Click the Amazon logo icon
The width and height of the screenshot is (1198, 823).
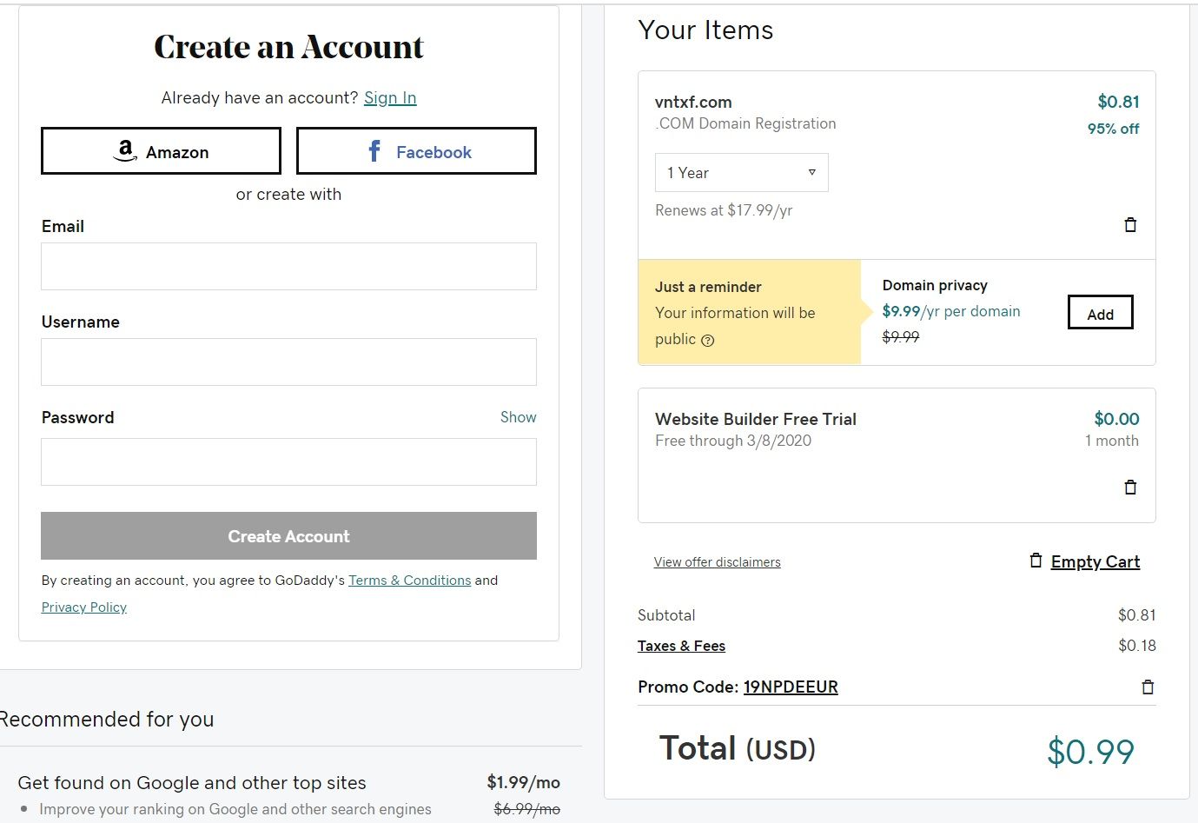(x=126, y=151)
